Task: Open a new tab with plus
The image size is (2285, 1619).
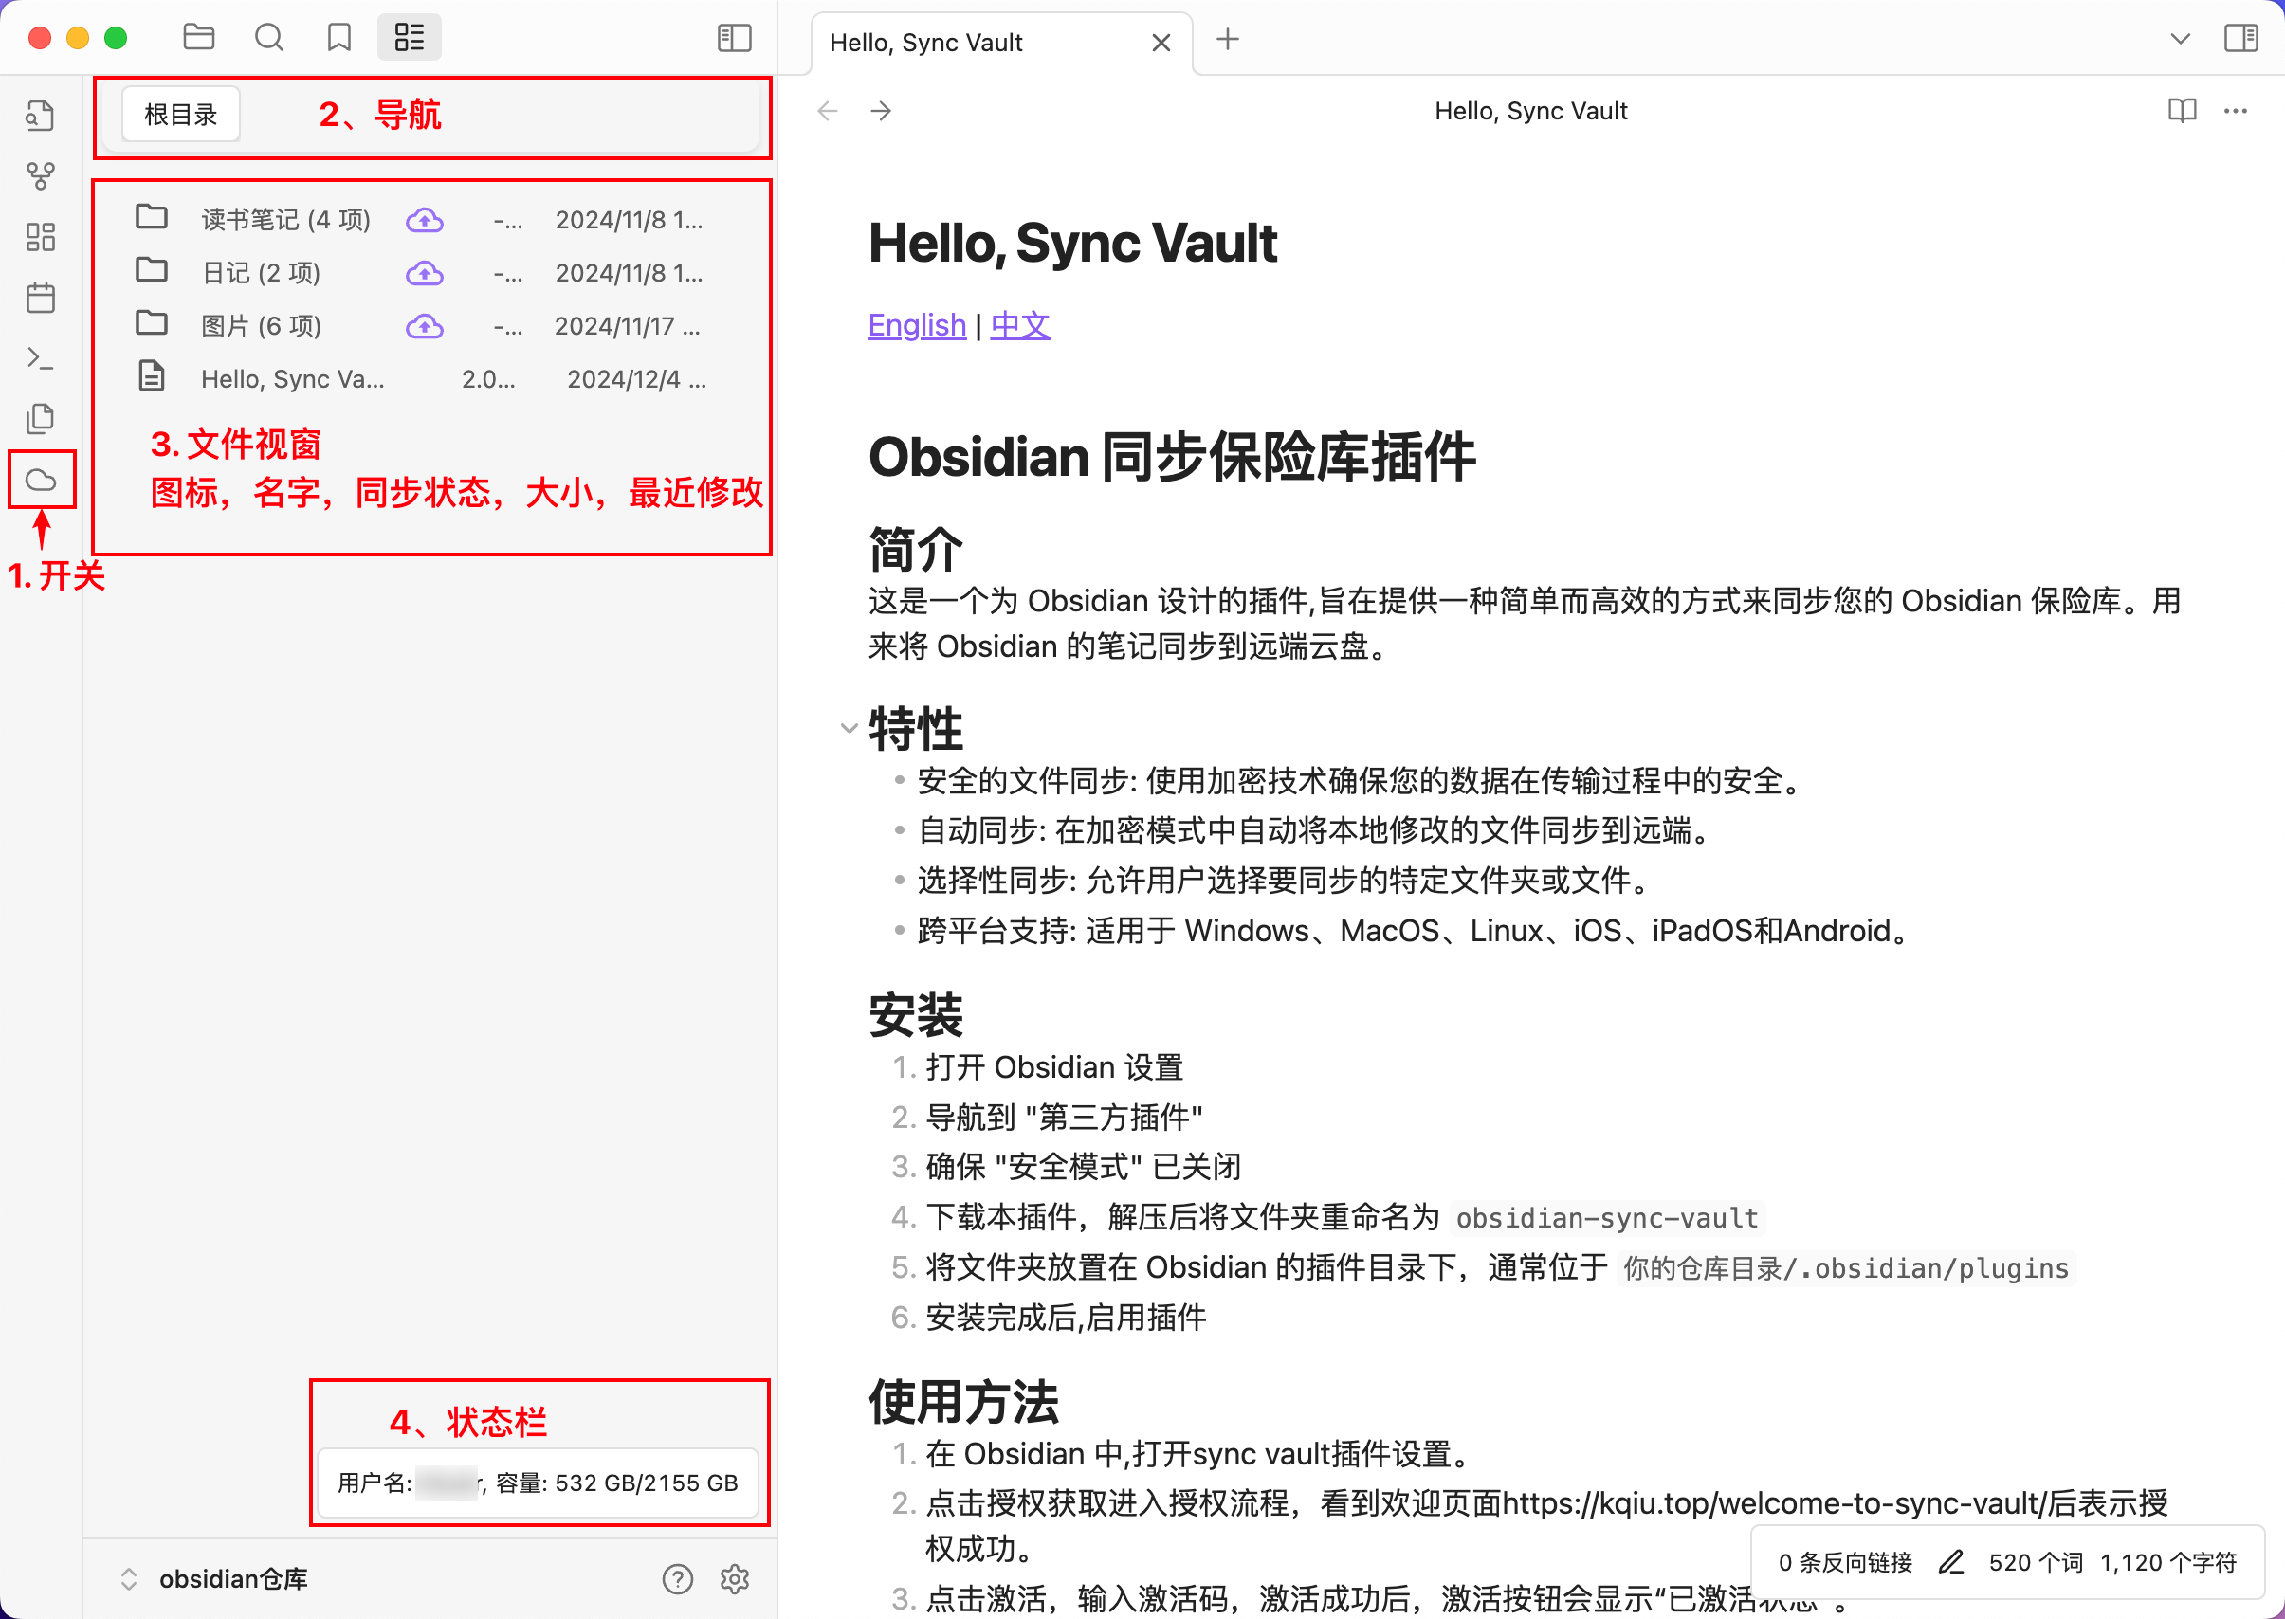Action: point(1227,39)
